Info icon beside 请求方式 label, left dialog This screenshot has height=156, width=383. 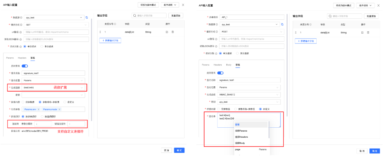click(x=21, y=25)
